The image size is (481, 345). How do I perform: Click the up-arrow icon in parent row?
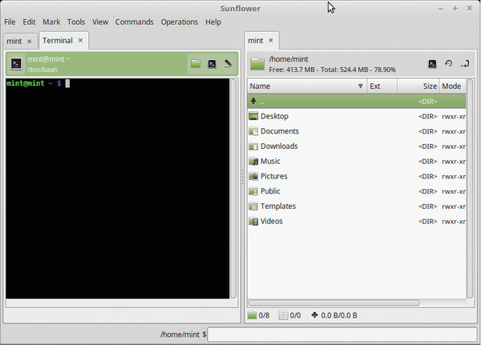[253, 101]
